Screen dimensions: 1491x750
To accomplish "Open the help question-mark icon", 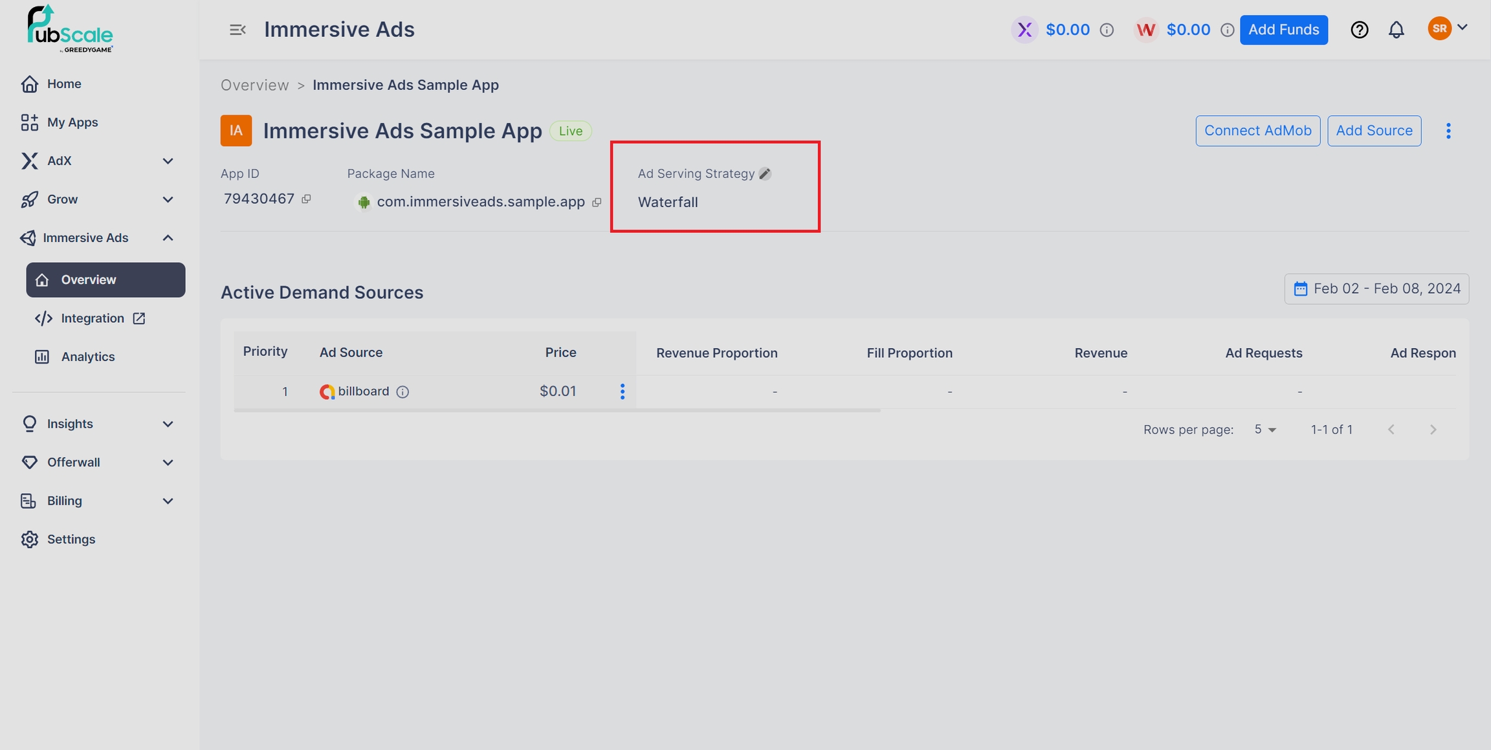I will point(1359,30).
